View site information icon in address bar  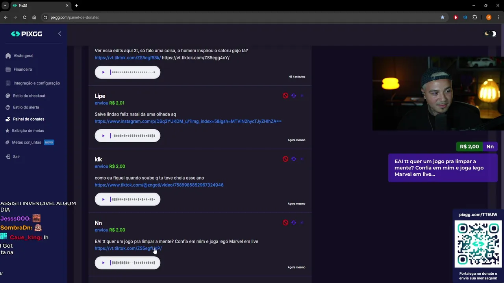[x=45, y=17]
